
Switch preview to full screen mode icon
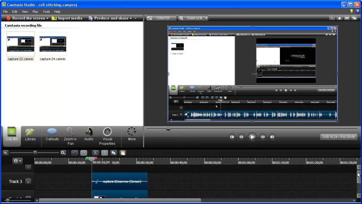click(347, 18)
